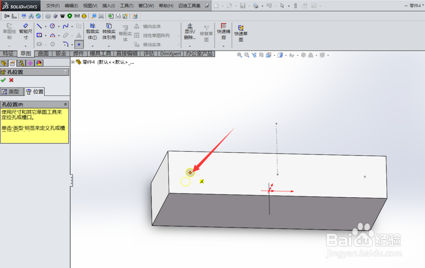Open the Arc tool dropdown arrow
Viewport: 425px width, 268px height.
[59, 36]
